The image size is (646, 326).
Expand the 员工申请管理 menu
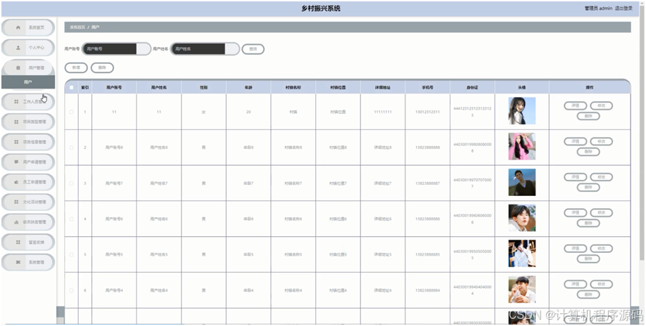point(28,182)
